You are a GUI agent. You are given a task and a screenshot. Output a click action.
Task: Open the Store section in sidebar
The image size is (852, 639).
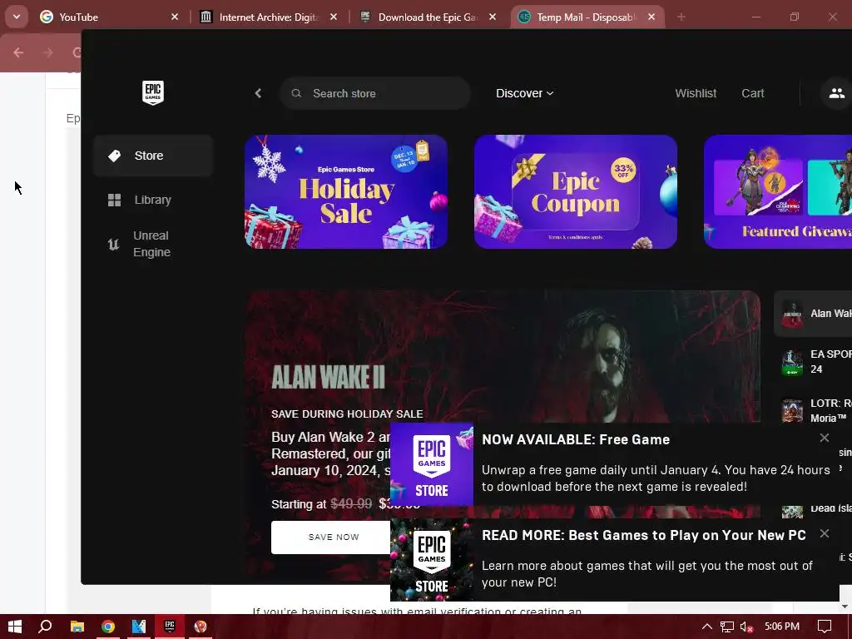(x=153, y=156)
